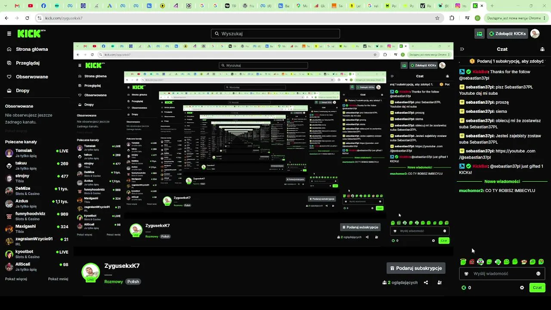Click the 'Podaruj 1 subskrypcję' chat banner
Viewport: 551px width, 310px height.
point(507,61)
